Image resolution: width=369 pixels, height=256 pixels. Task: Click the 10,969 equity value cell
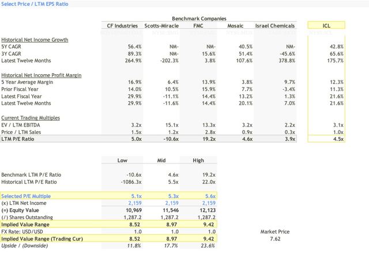point(134,210)
